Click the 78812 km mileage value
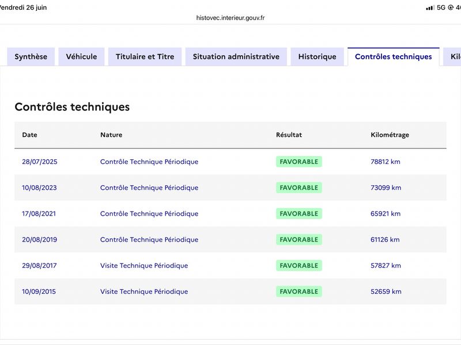This screenshot has width=461, height=345. (386, 162)
